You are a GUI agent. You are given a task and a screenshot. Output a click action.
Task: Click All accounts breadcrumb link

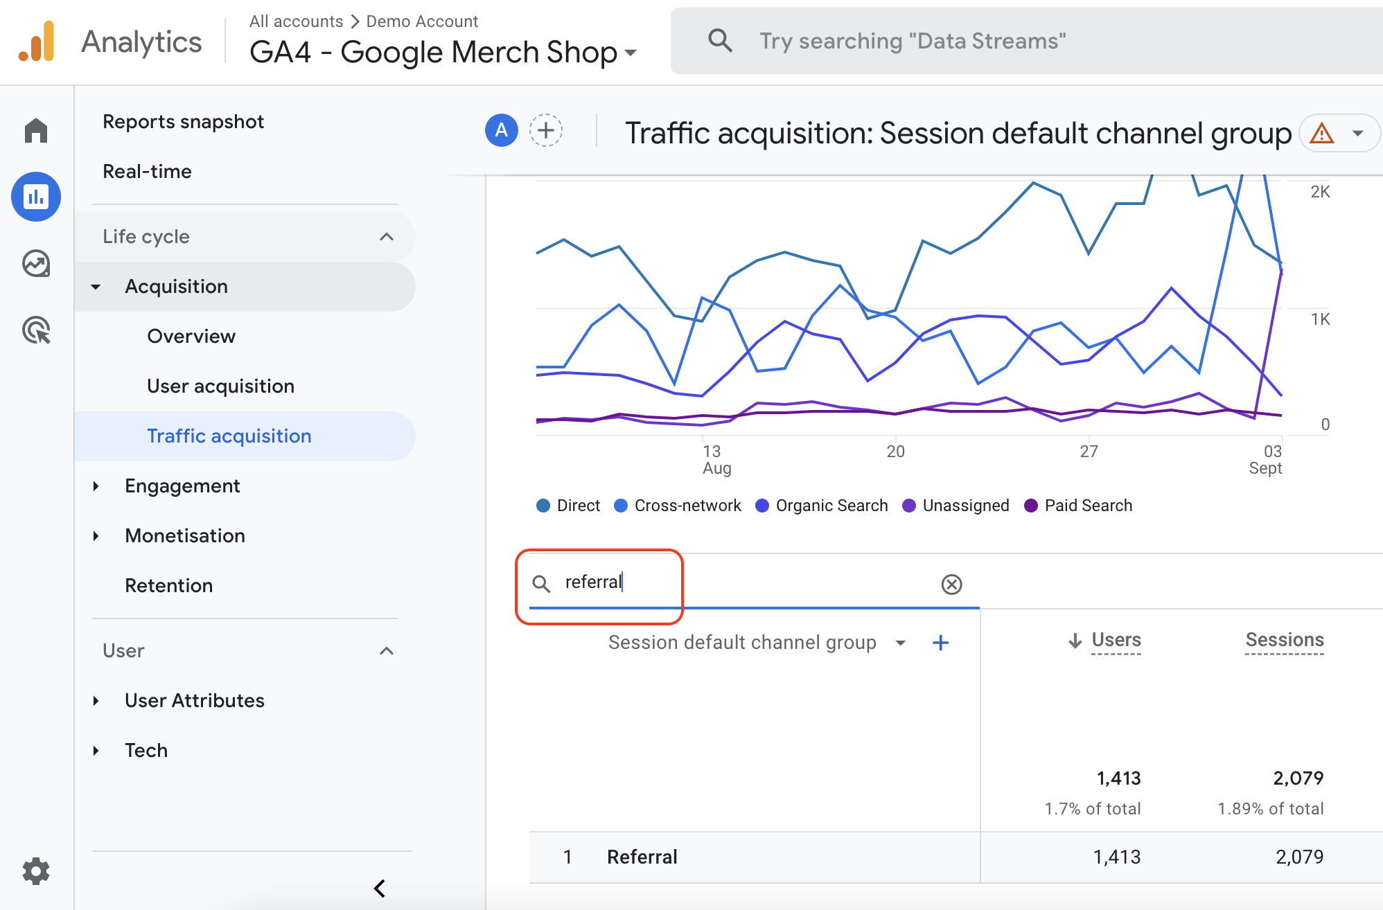click(x=296, y=21)
